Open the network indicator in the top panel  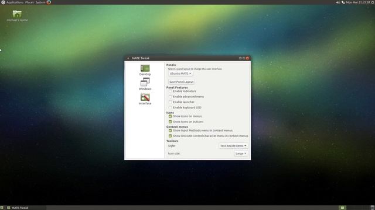[x=343, y=2]
